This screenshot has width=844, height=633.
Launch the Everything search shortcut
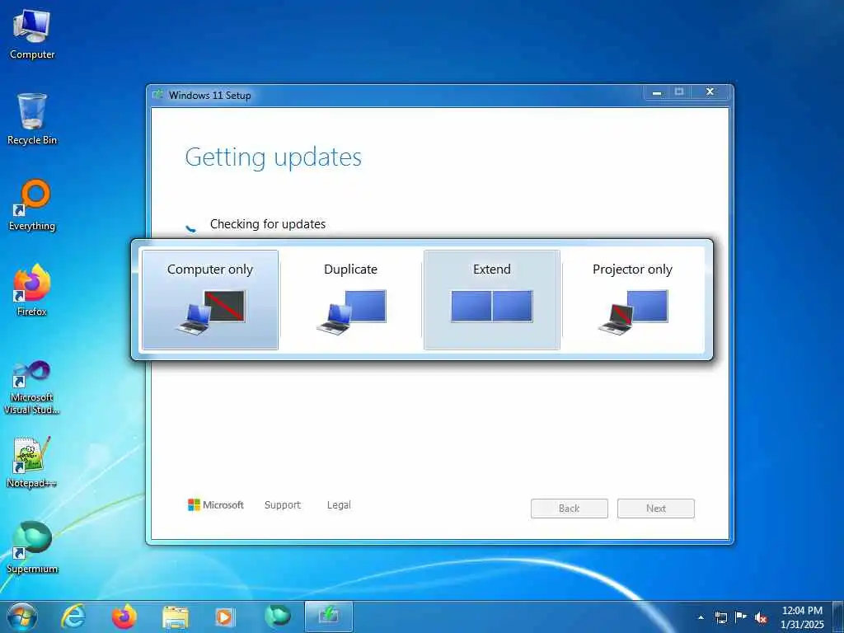click(32, 205)
